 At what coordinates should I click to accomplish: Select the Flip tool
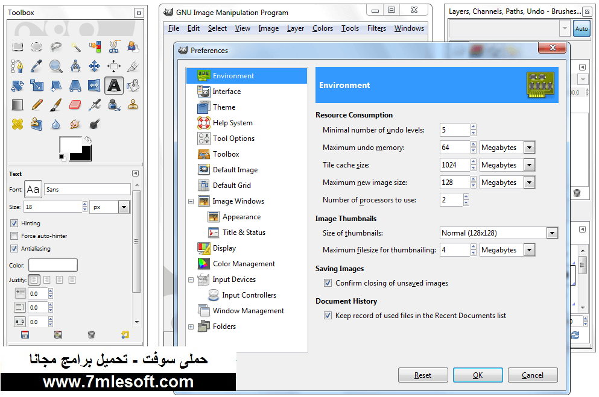(x=95, y=86)
